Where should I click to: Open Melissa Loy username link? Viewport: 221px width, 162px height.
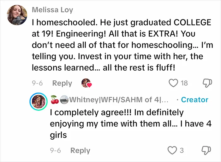(52, 10)
